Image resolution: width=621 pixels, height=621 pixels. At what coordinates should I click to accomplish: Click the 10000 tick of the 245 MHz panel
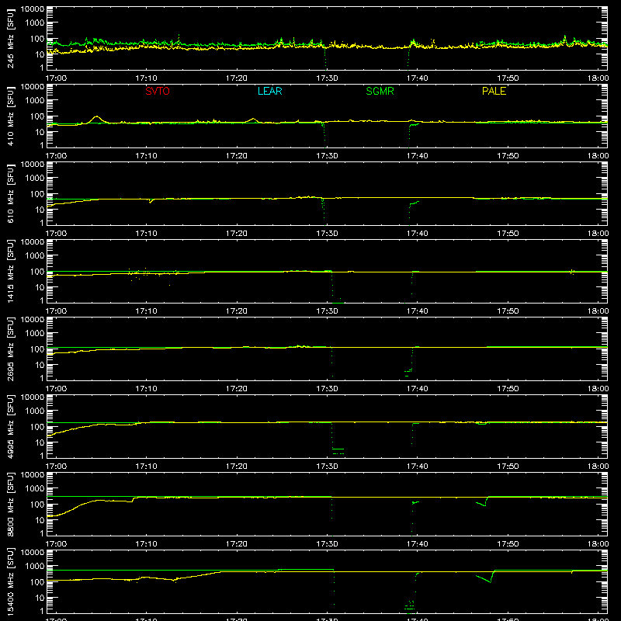click(x=33, y=9)
